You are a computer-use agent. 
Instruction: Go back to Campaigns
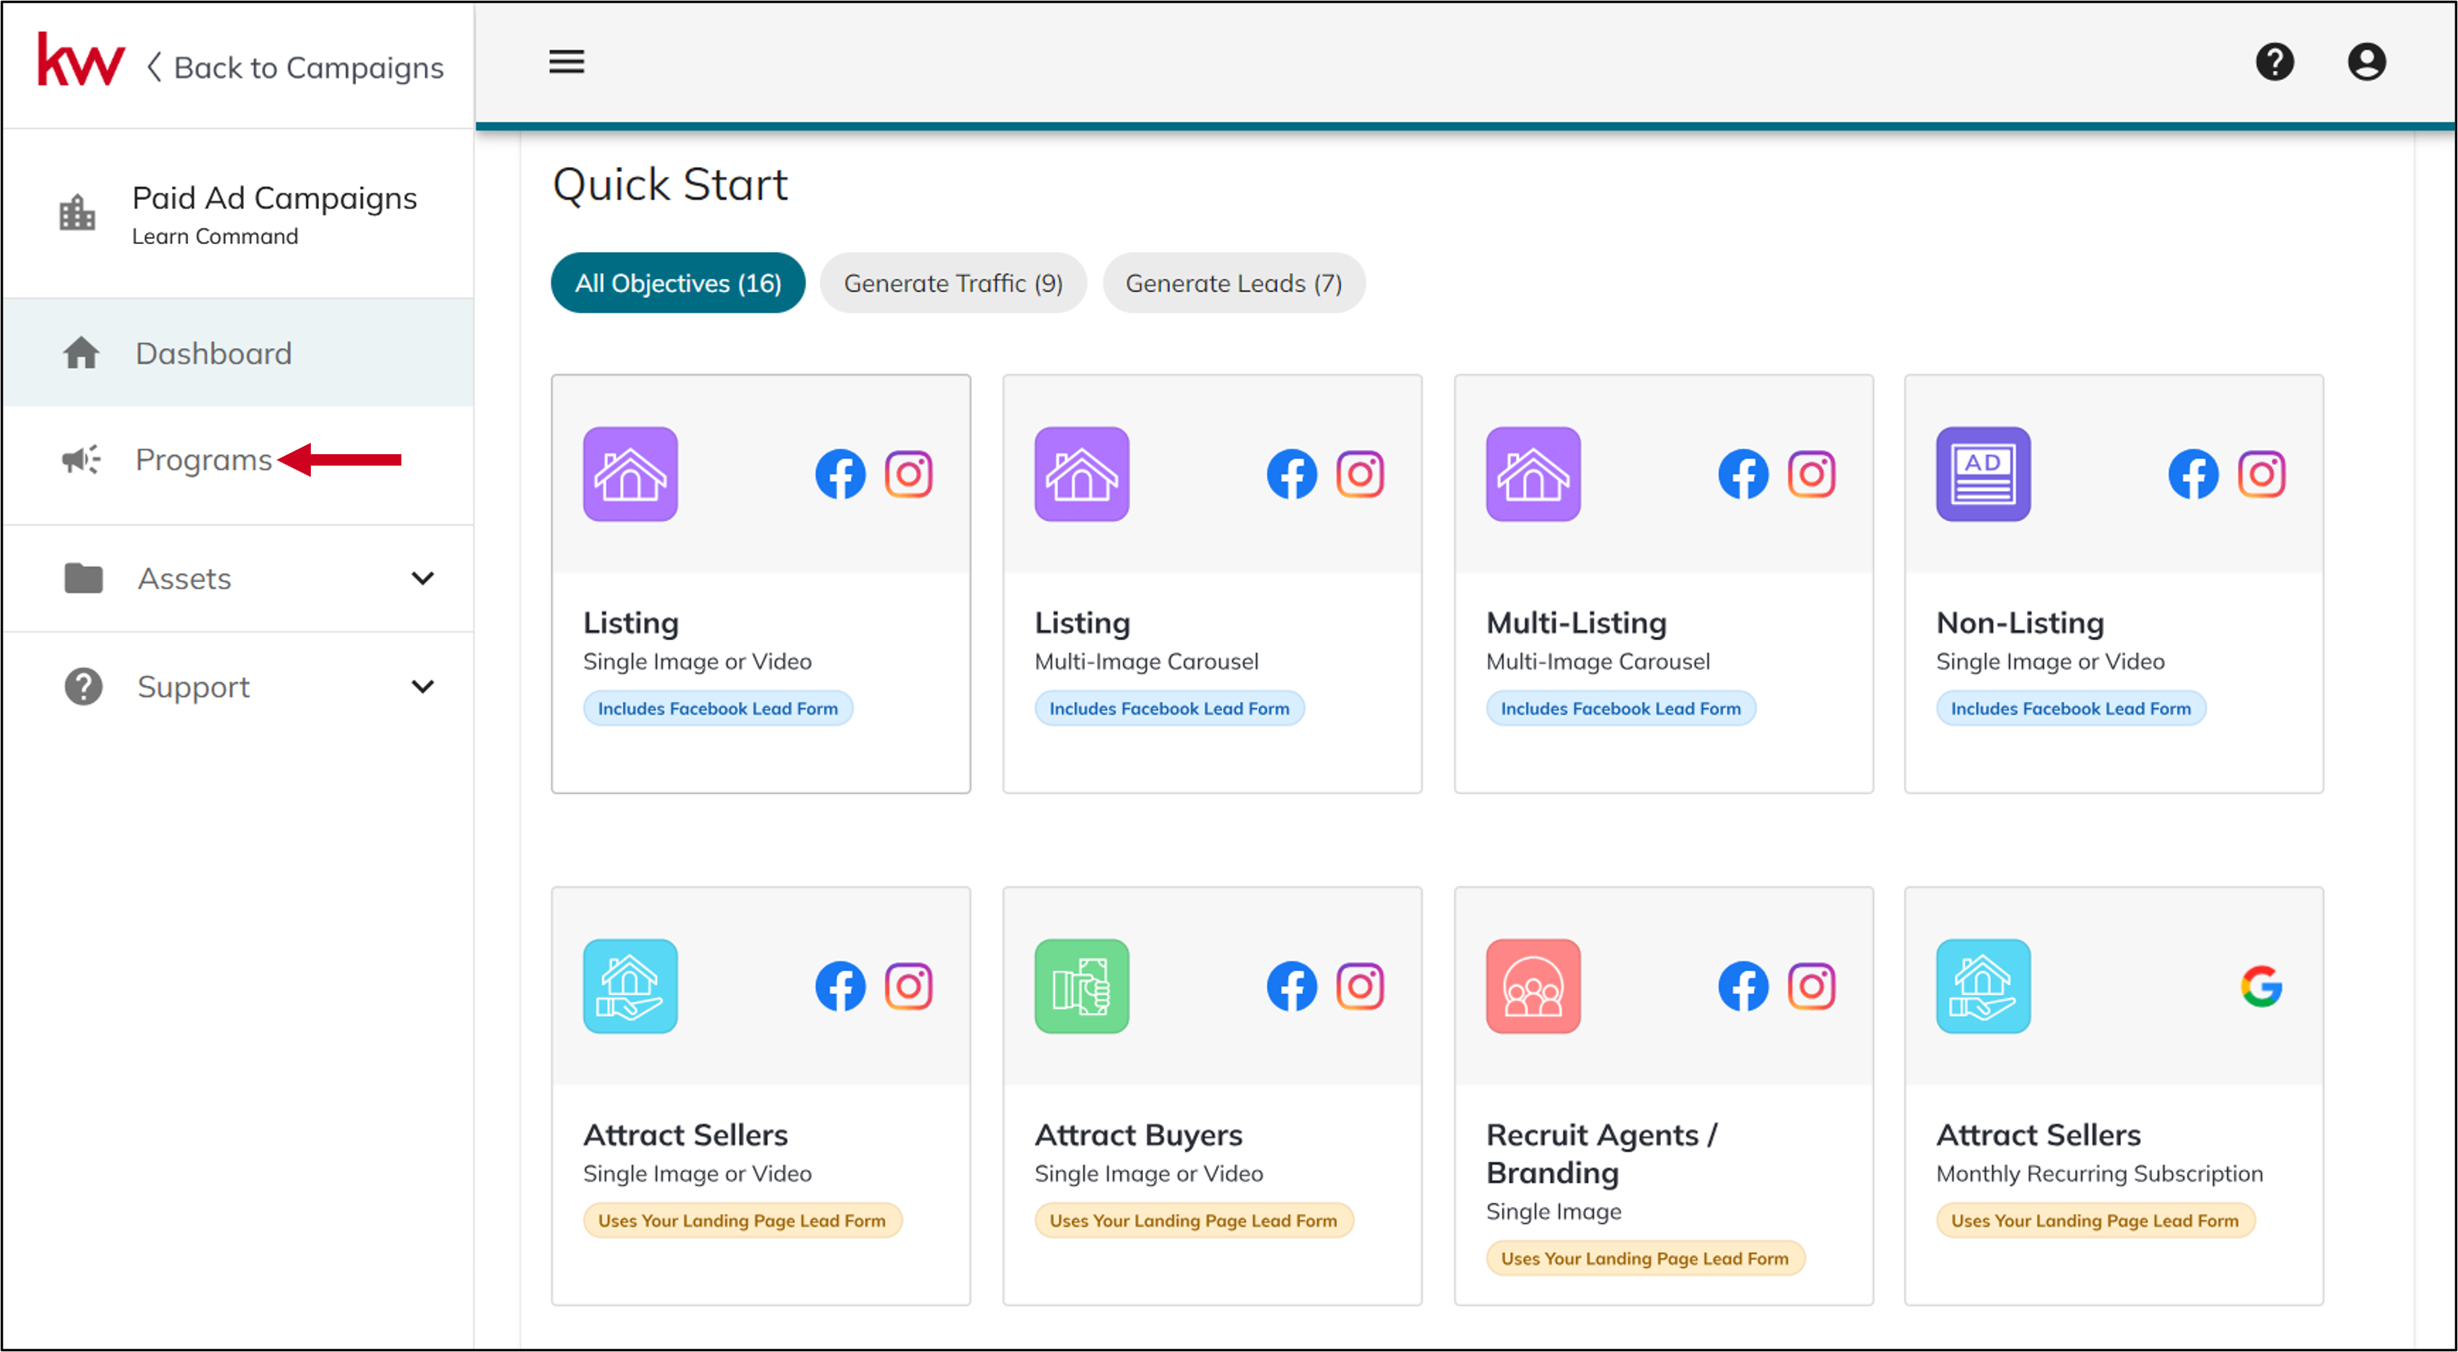pyautogui.click(x=296, y=68)
